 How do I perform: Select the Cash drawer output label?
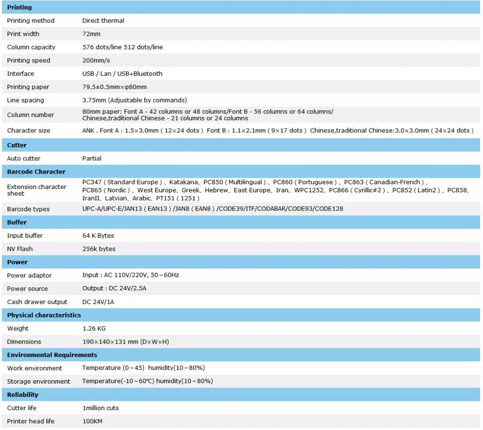[x=37, y=302]
